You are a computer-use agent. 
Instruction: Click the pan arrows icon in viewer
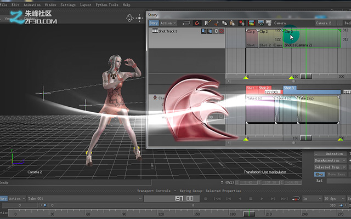click(139, 18)
